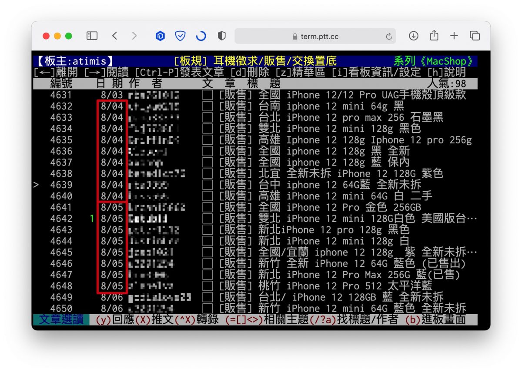Check the box for post 4638
Viewport: 522px width, 372px height.
click(x=207, y=174)
